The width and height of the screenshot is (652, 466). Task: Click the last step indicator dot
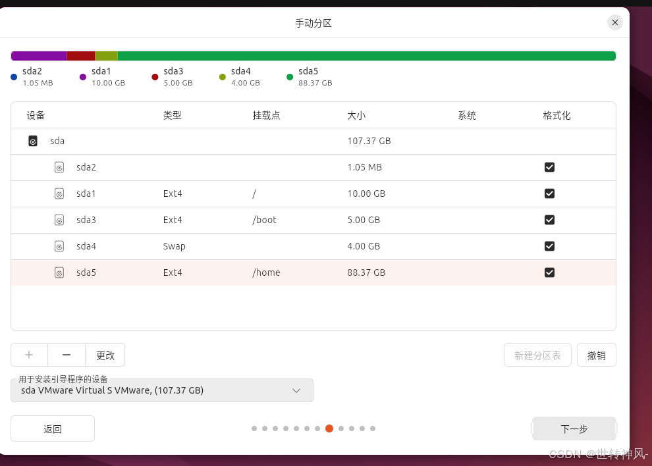[373, 428]
